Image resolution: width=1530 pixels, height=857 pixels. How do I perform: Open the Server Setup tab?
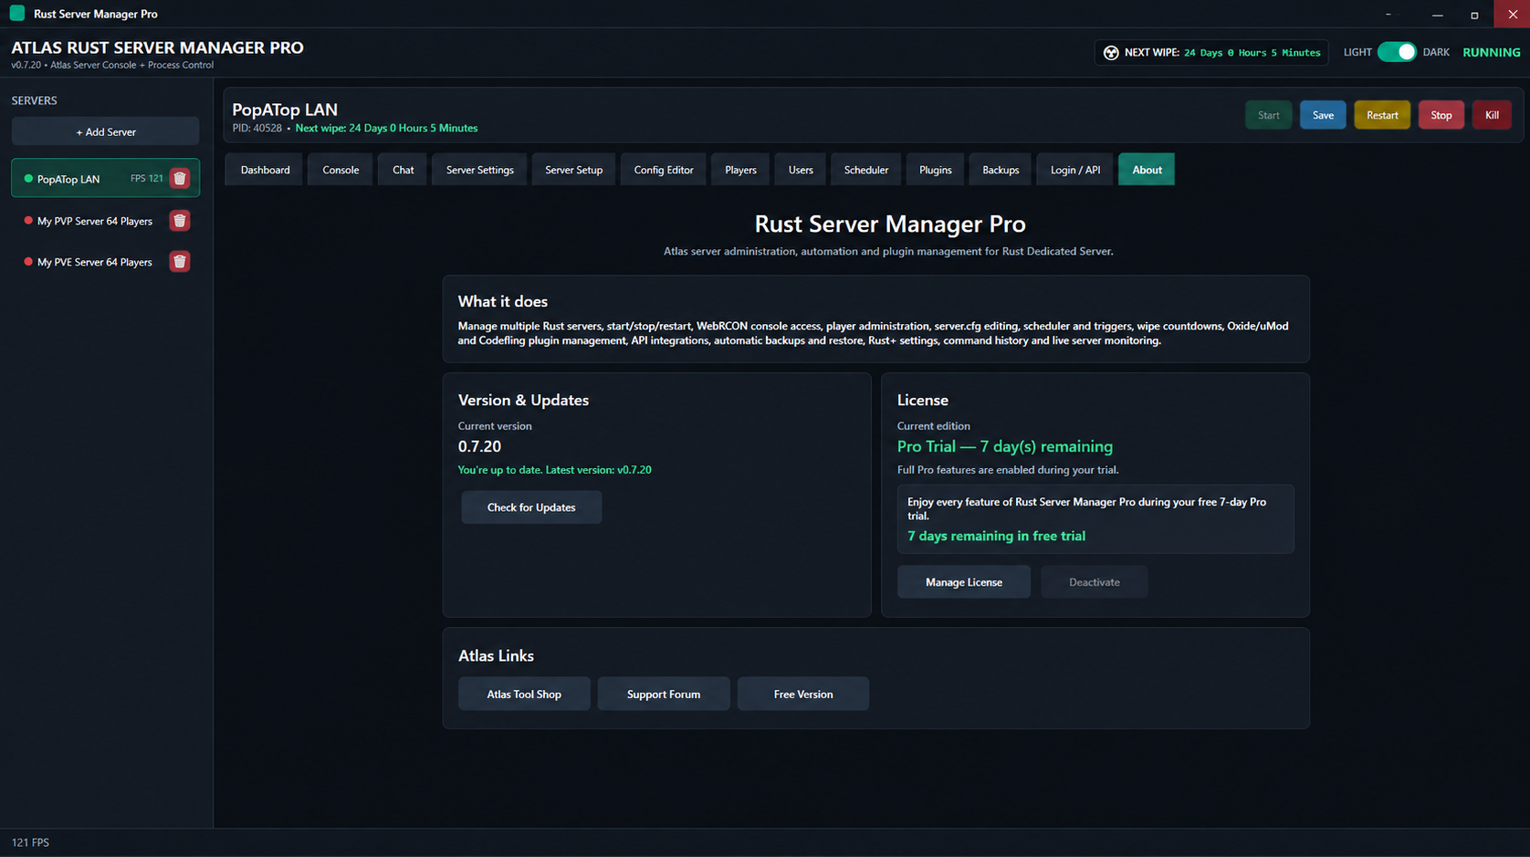point(573,170)
